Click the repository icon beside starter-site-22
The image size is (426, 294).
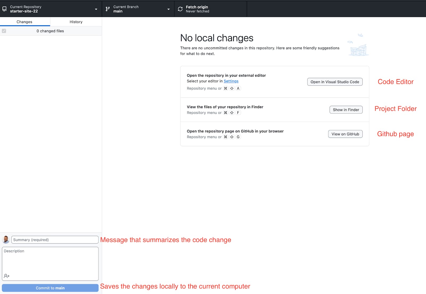[4, 9]
